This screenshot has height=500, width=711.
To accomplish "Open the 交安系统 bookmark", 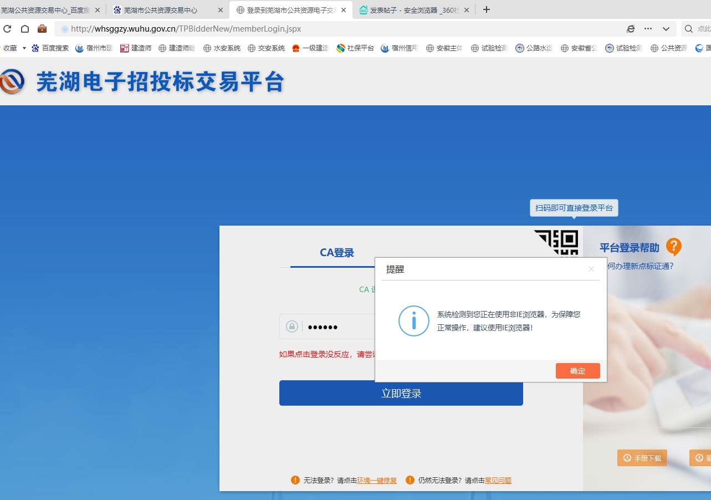I will (266, 48).
